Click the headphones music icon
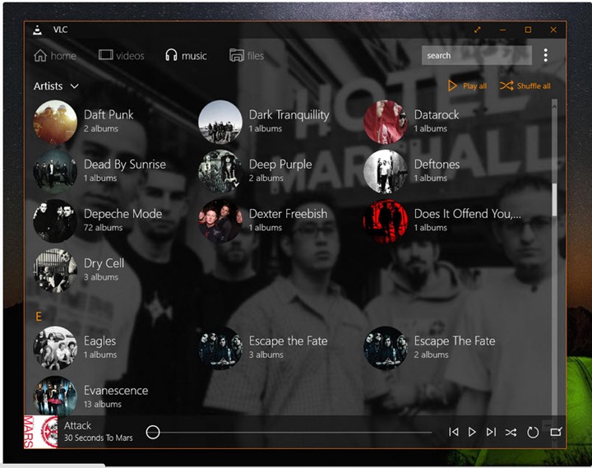The width and height of the screenshot is (592, 468). pyautogui.click(x=171, y=55)
